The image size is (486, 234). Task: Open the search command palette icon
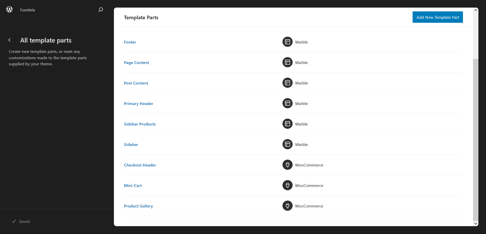[101, 10]
